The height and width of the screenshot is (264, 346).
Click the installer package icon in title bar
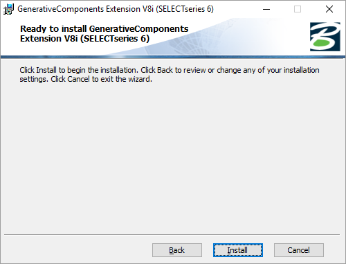point(8,9)
